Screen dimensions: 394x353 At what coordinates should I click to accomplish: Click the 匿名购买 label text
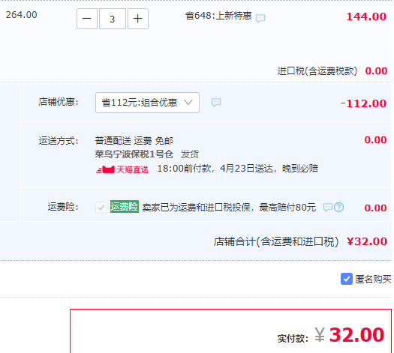click(x=373, y=280)
